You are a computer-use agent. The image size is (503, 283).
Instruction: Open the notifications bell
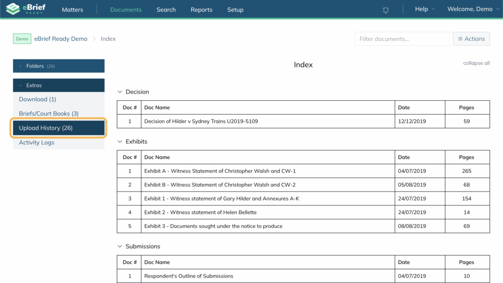click(x=386, y=10)
